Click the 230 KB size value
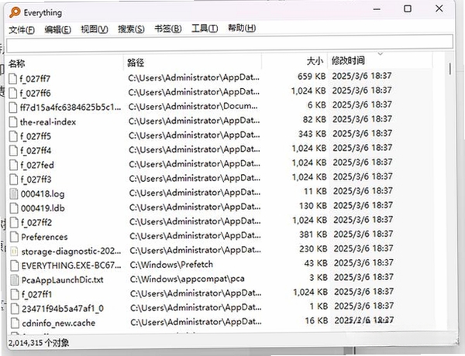The height and width of the screenshot is (356, 465). coord(313,248)
